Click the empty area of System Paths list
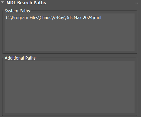 tap(70, 35)
